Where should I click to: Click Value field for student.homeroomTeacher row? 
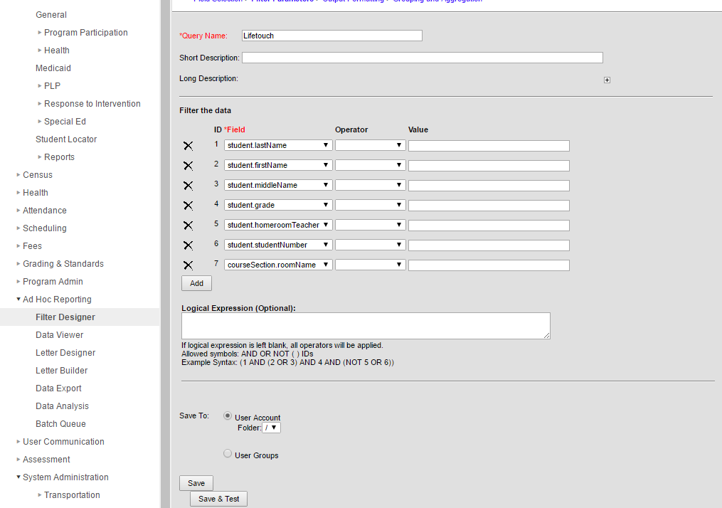coord(489,226)
